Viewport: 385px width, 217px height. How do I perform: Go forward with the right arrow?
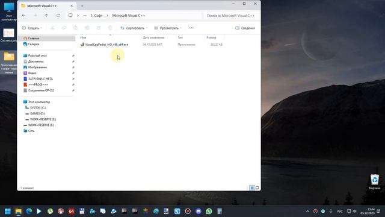35,16
